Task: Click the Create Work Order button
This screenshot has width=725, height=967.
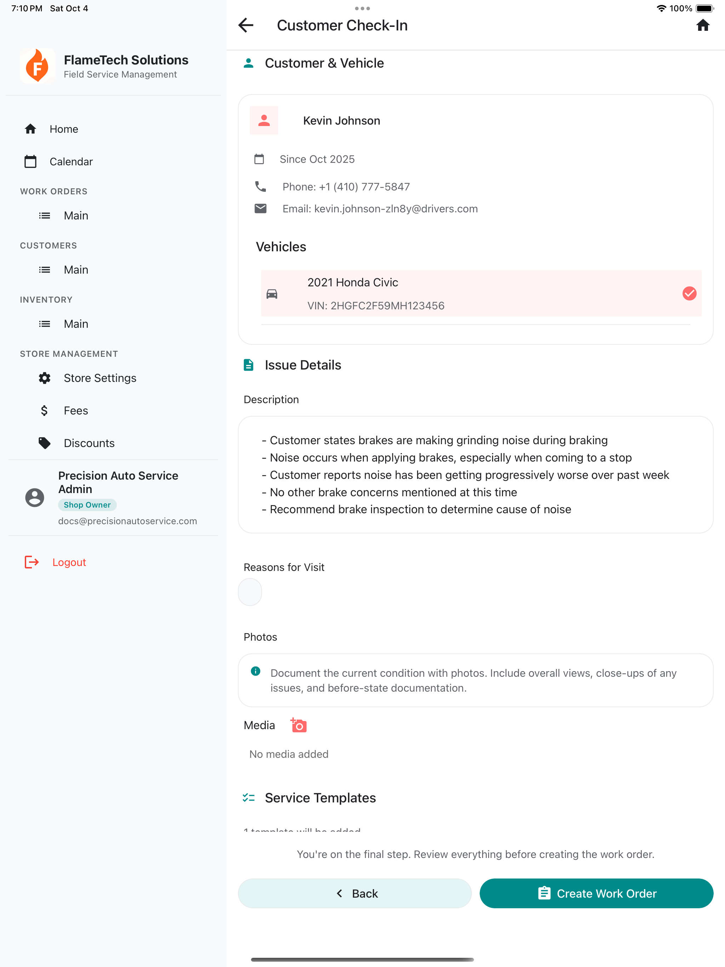Action: [596, 893]
